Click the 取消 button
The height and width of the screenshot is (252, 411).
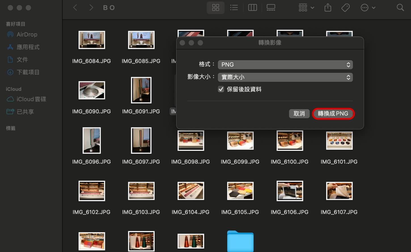(x=299, y=114)
